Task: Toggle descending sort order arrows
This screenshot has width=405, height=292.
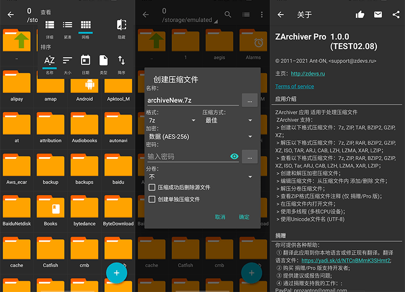Action: pos(121,60)
